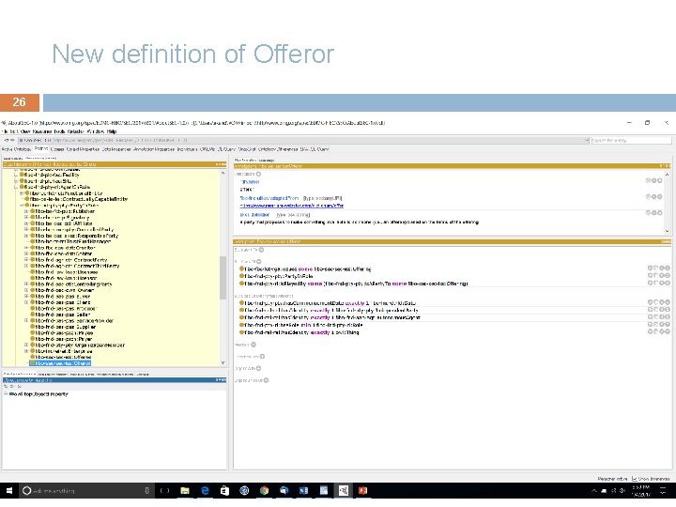Image resolution: width=676 pixels, height=507 pixels.
Task: Open the Windows Start menu
Action: coord(9,491)
